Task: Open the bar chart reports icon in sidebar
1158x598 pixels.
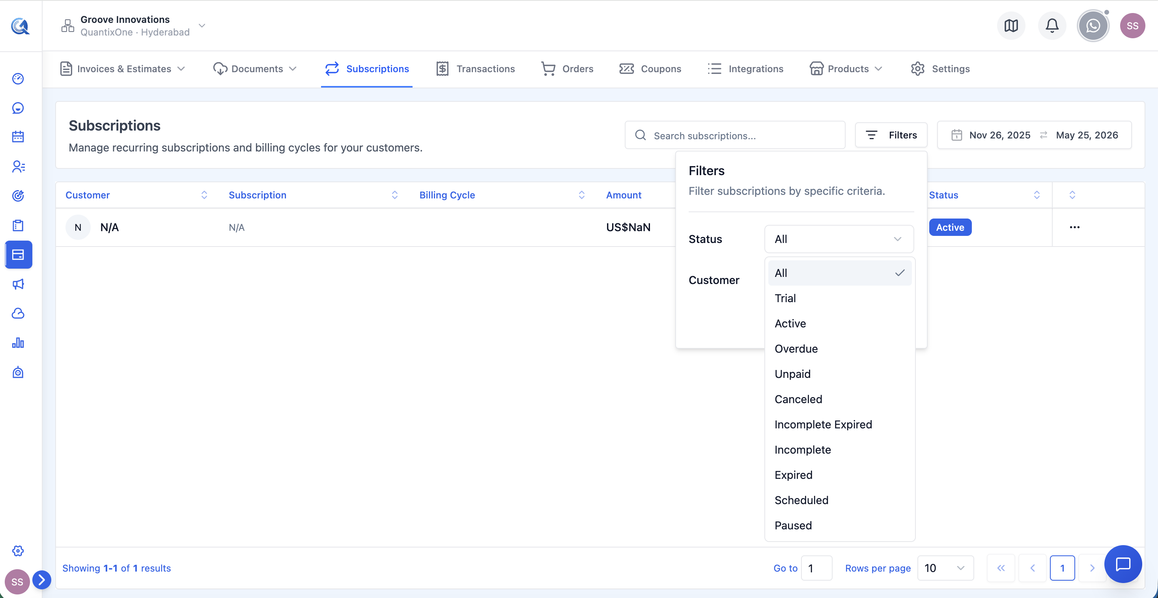Action: coord(18,343)
